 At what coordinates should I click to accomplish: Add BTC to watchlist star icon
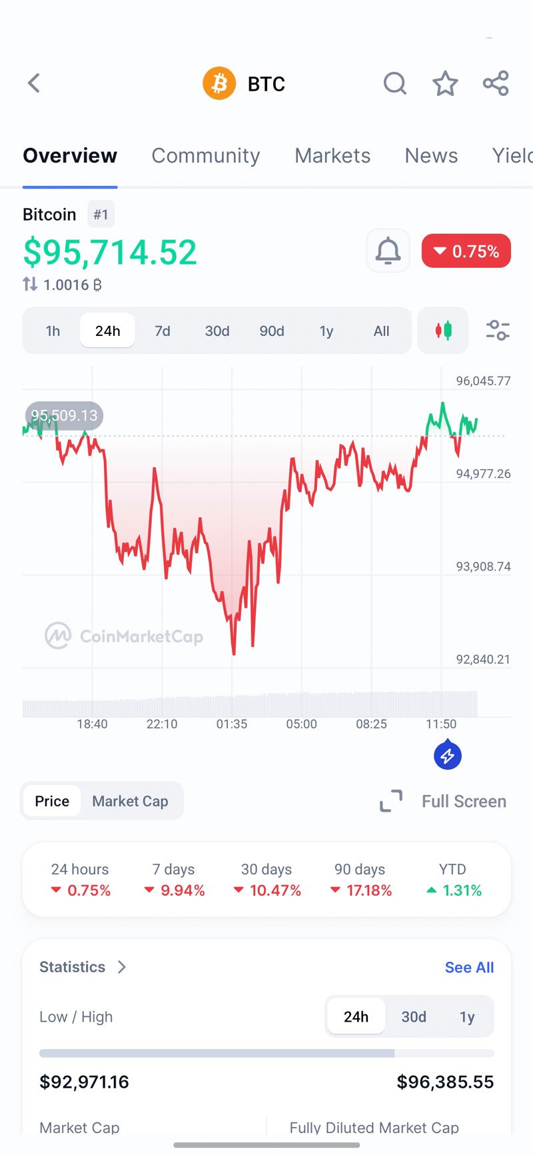445,83
